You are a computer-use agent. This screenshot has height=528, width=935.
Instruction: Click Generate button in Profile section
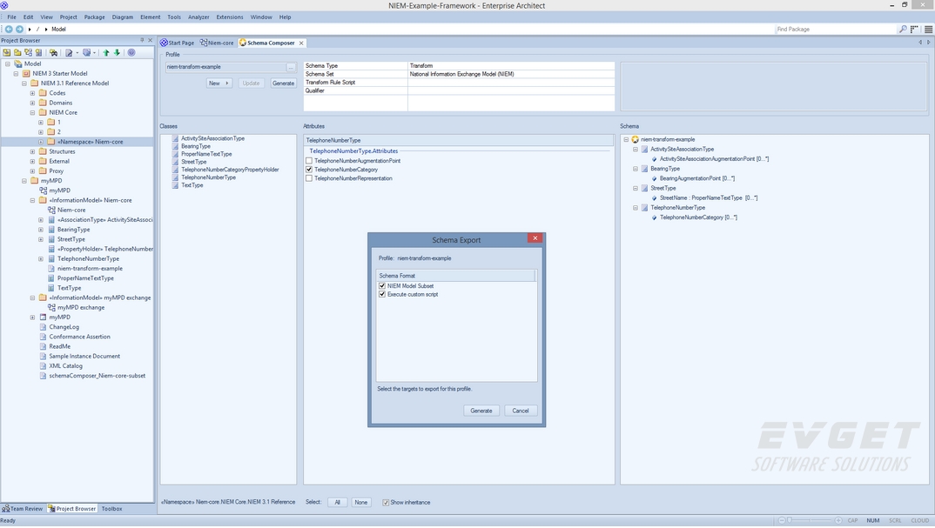click(283, 84)
